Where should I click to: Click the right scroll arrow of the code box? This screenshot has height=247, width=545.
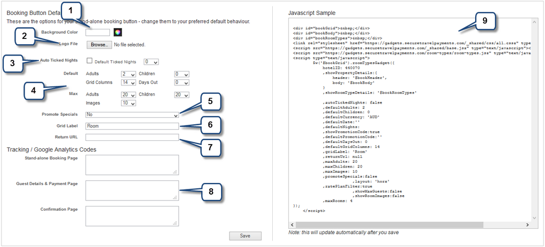coord(527,225)
